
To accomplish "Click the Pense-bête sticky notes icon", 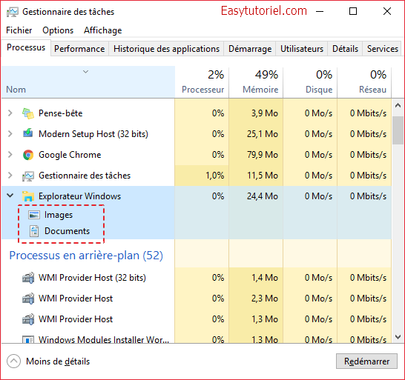I will coord(28,113).
